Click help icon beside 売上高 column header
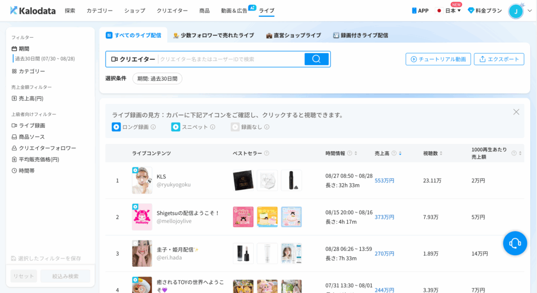 click(394, 153)
